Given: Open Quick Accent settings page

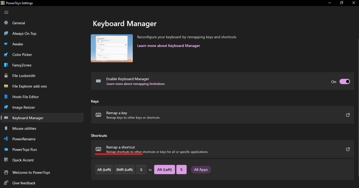Looking at the screenshot, I should [23, 160].
